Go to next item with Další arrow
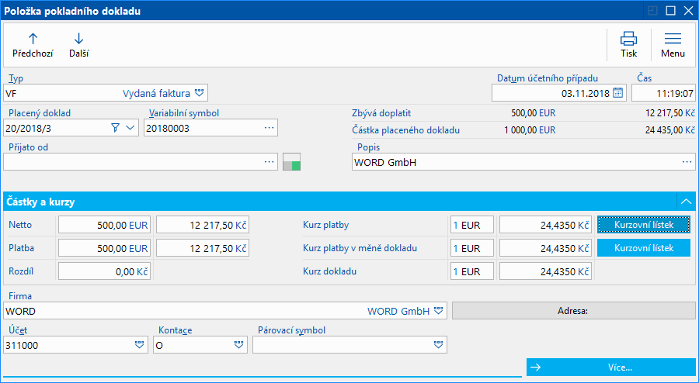The width and height of the screenshot is (699, 383). coord(79,45)
